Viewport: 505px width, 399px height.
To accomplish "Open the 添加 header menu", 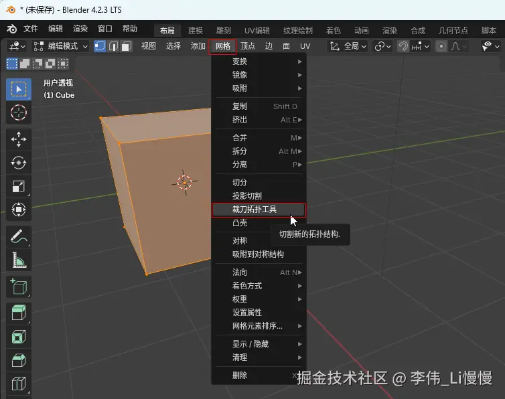I will (x=198, y=46).
